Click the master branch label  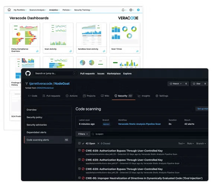point(106,124)
